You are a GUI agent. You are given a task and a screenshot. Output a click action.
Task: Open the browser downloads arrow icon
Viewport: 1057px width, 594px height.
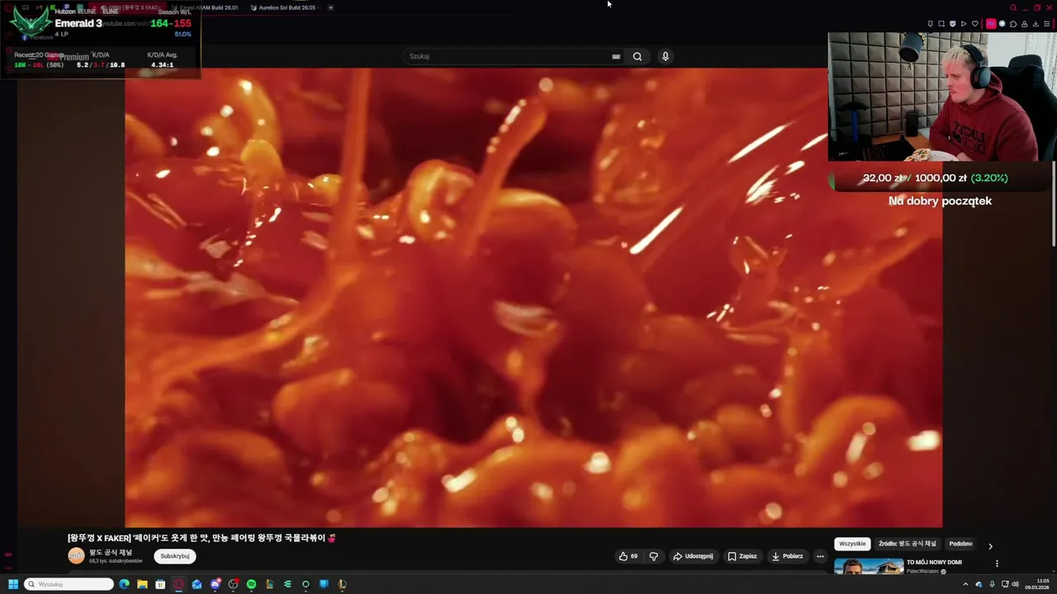(x=1036, y=24)
